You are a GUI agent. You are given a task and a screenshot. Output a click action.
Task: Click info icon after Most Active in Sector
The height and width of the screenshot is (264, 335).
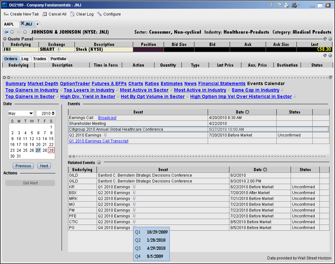[x=171, y=90]
